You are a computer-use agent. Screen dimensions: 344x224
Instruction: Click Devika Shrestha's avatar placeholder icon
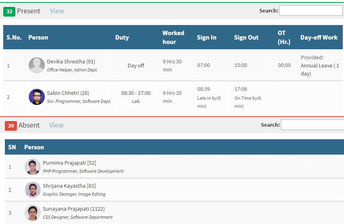[37, 65]
